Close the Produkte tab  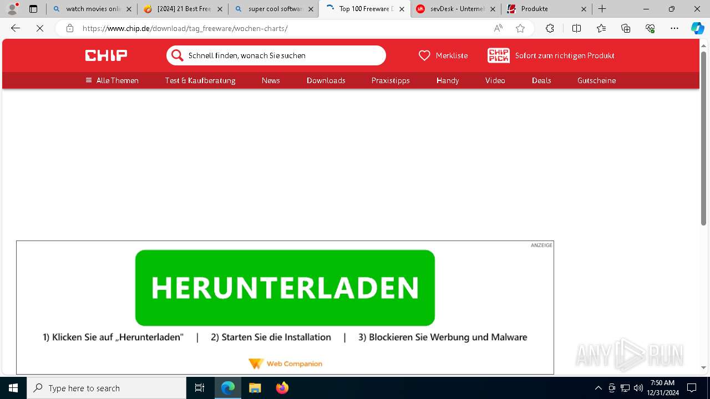point(584,9)
